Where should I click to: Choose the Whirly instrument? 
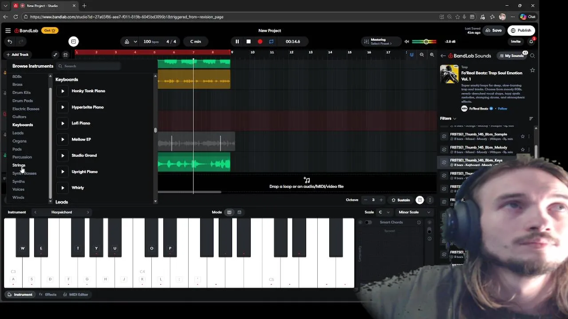[78, 188]
